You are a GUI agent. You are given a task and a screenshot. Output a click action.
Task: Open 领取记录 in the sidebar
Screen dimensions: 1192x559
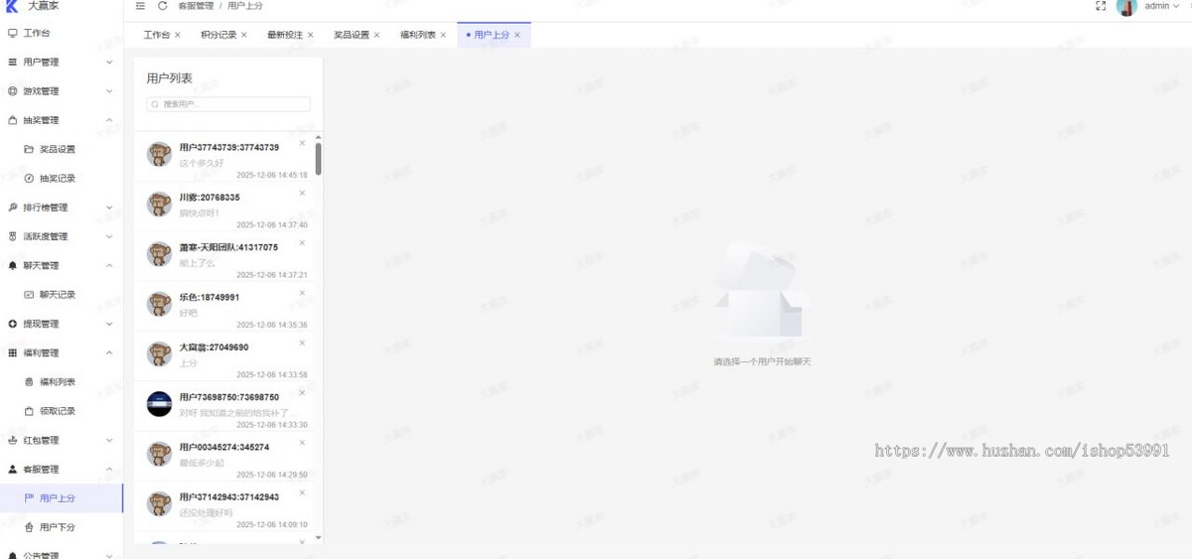click(57, 411)
